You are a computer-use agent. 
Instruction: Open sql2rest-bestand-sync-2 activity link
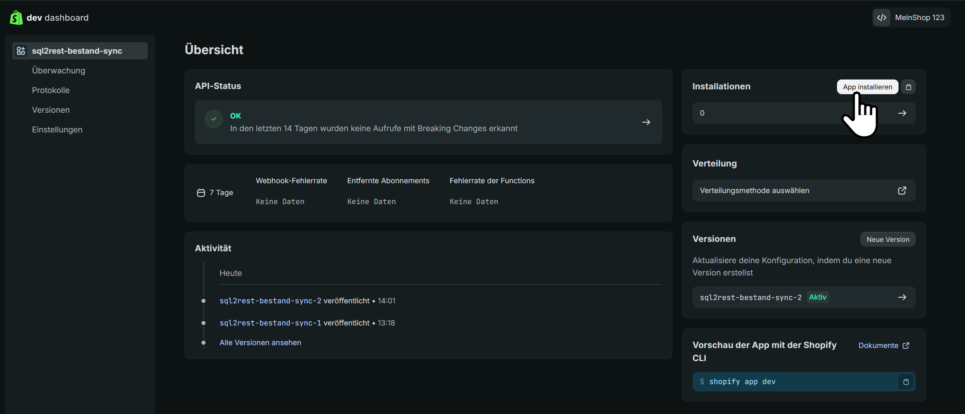(270, 301)
